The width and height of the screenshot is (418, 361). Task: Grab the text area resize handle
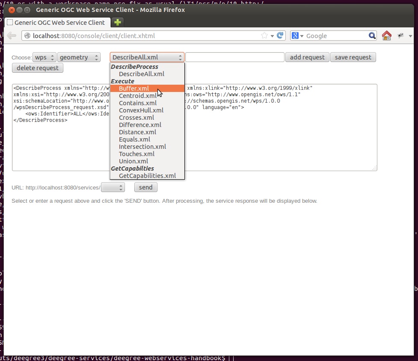[x=374, y=168]
